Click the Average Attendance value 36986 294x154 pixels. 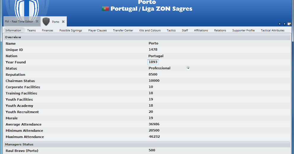click(154, 124)
